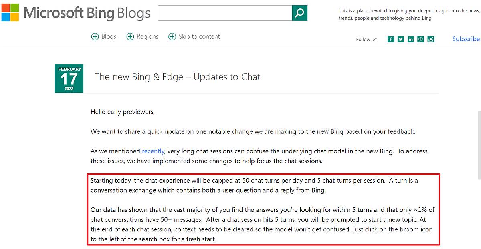Open the 'recently' hyperlink in the article
The height and width of the screenshot is (249, 481).
pos(153,151)
